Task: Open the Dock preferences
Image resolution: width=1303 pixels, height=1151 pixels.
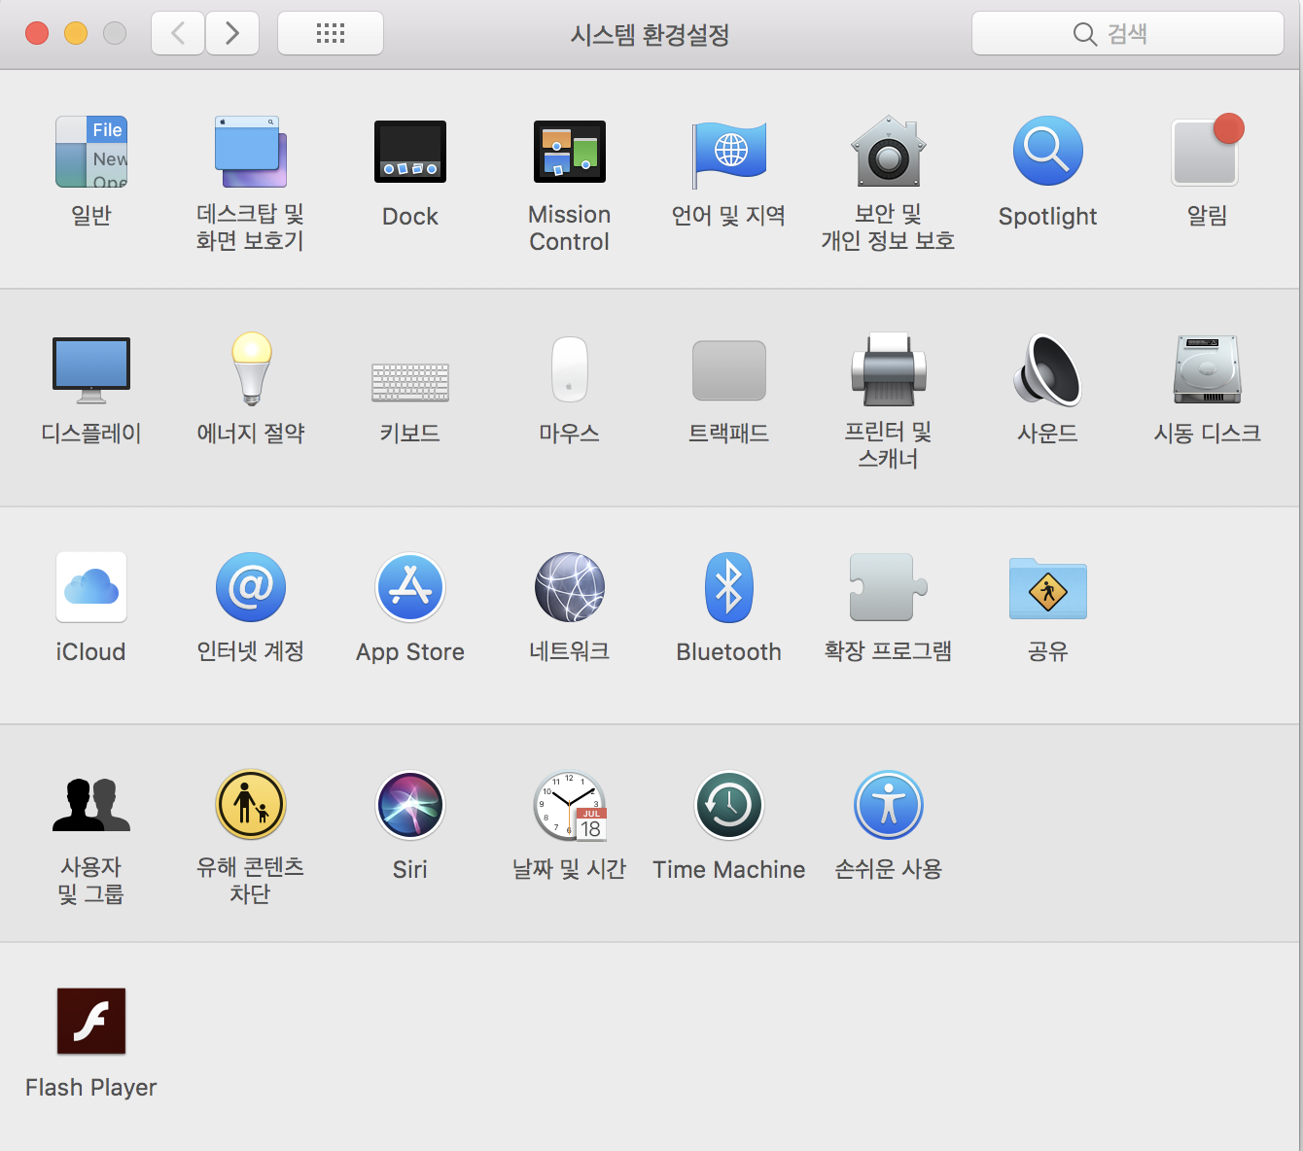Action: [x=410, y=152]
